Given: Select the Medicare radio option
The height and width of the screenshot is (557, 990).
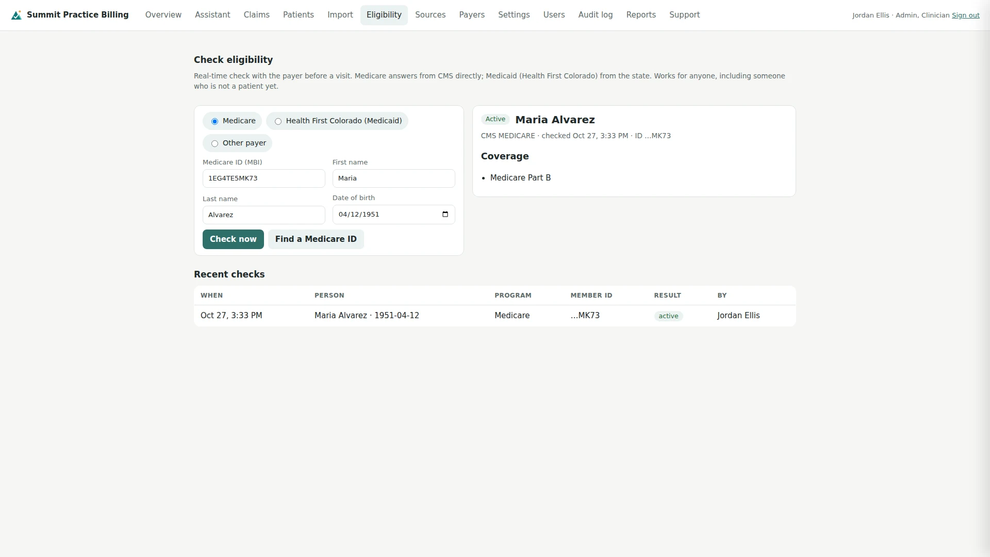Looking at the screenshot, I should click(214, 122).
